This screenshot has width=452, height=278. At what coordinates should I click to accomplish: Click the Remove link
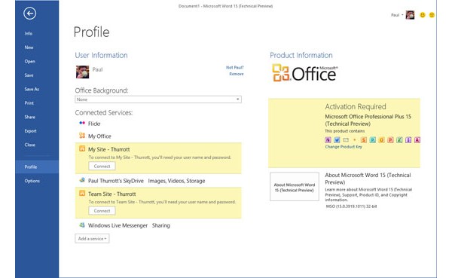(237, 74)
